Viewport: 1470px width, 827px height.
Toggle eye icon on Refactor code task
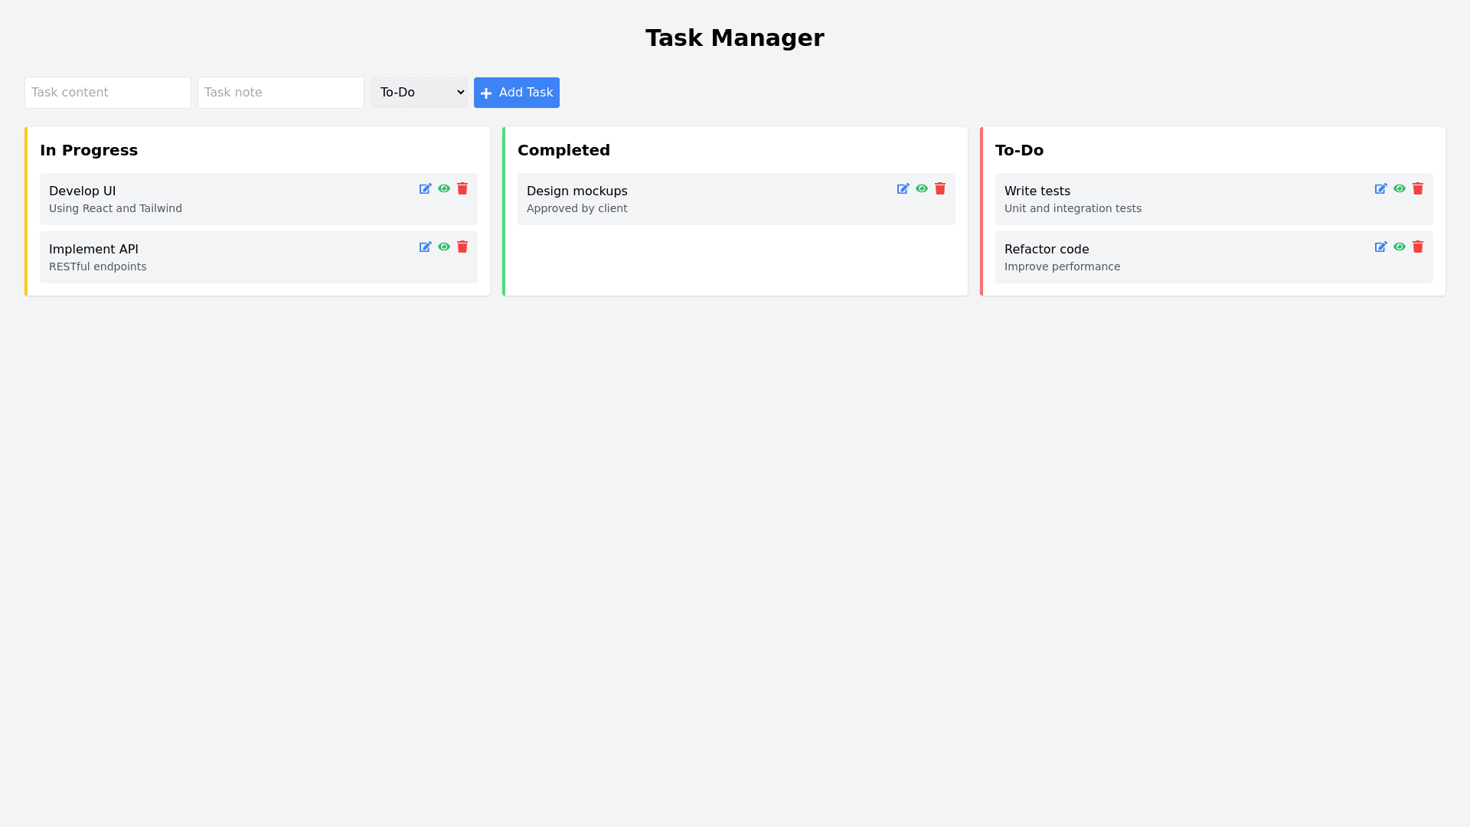click(x=1400, y=247)
